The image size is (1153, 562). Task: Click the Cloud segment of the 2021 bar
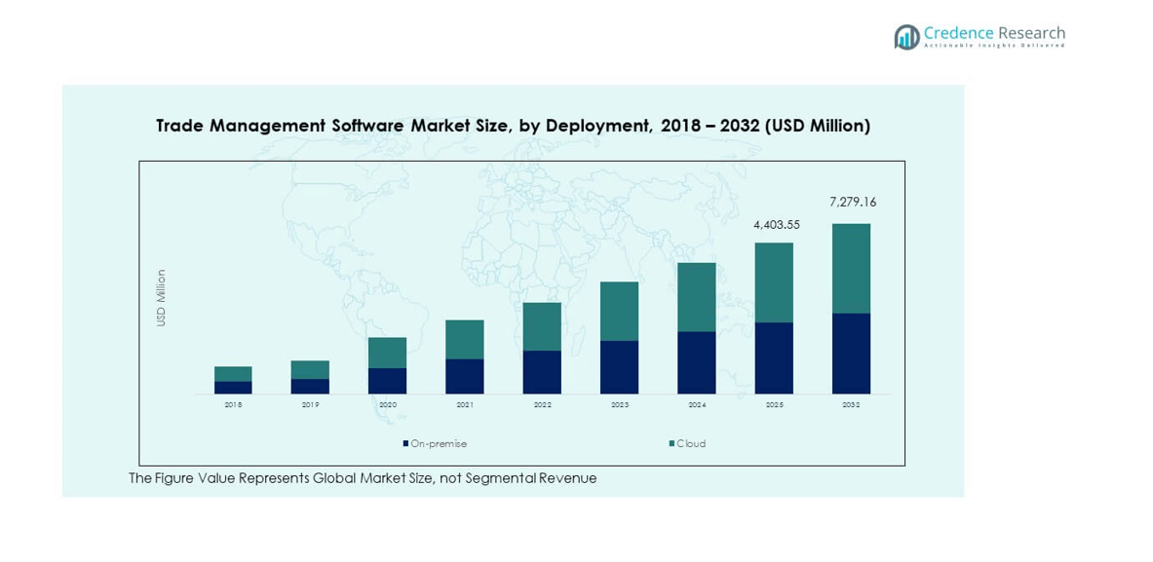point(465,339)
